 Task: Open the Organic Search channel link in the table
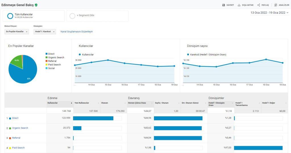tap(20, 128)
